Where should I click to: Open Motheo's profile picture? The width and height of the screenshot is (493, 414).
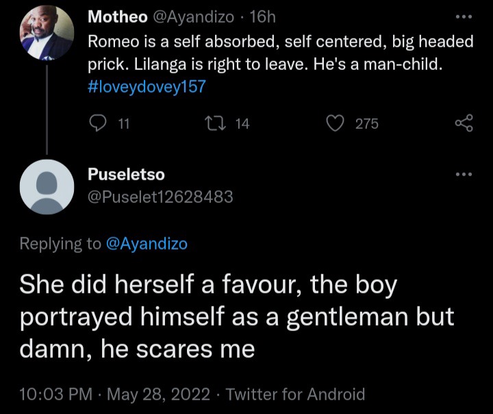(x=47, y=32)
